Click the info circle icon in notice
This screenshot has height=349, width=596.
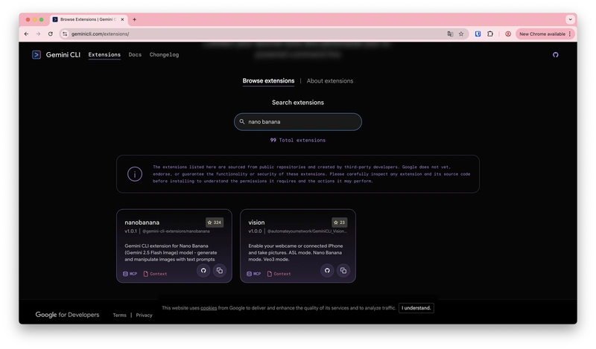click(x=135, y=174)
